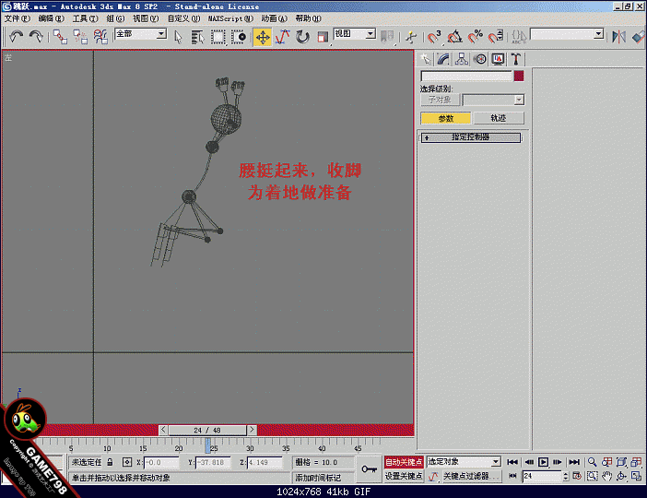Click the Maximize Viewport Toggle icon
Image resolution: width=647 pixels, height=498 pixels.
pyautogui.click(x=636, y=476)
